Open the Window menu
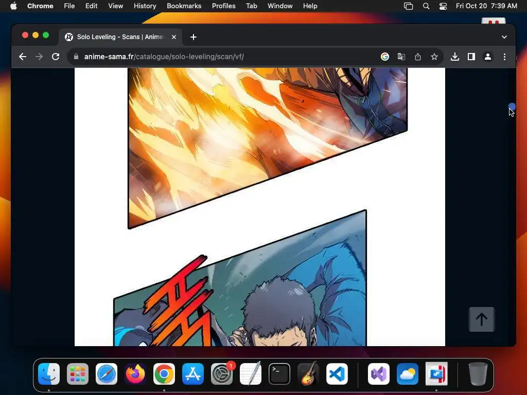The image size is (527, 395). [280, 6]
